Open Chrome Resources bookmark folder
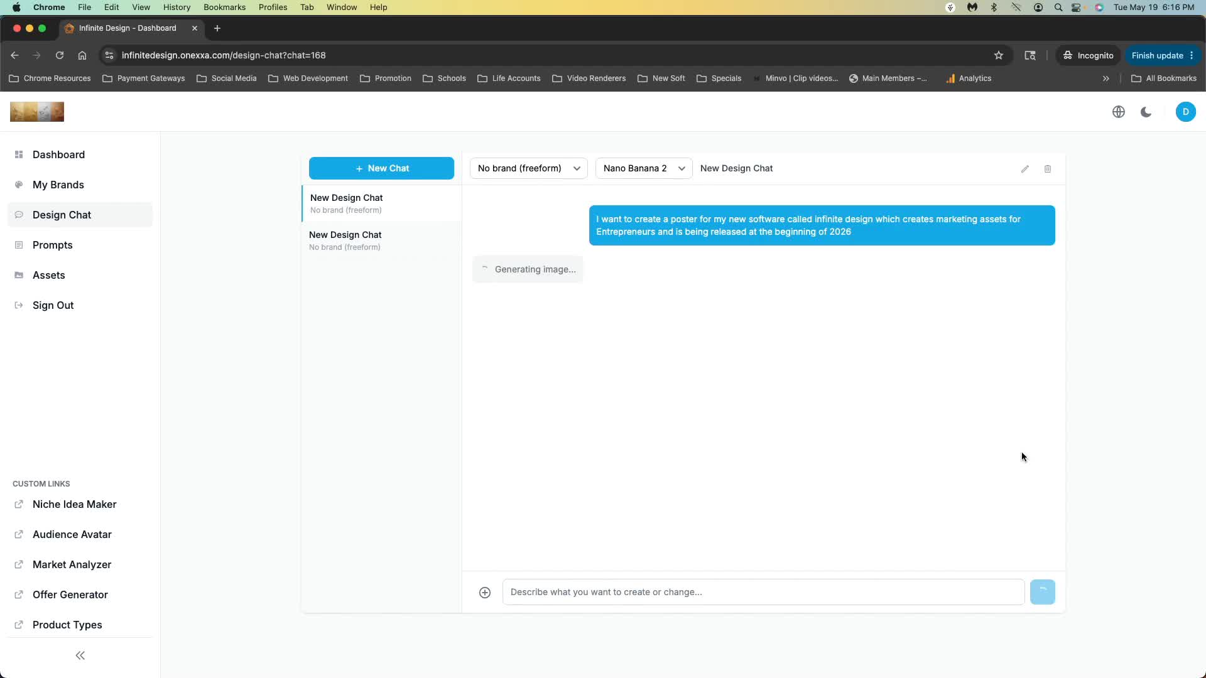Viewport: 1206px width, 678px height. [x=50, y=78]
